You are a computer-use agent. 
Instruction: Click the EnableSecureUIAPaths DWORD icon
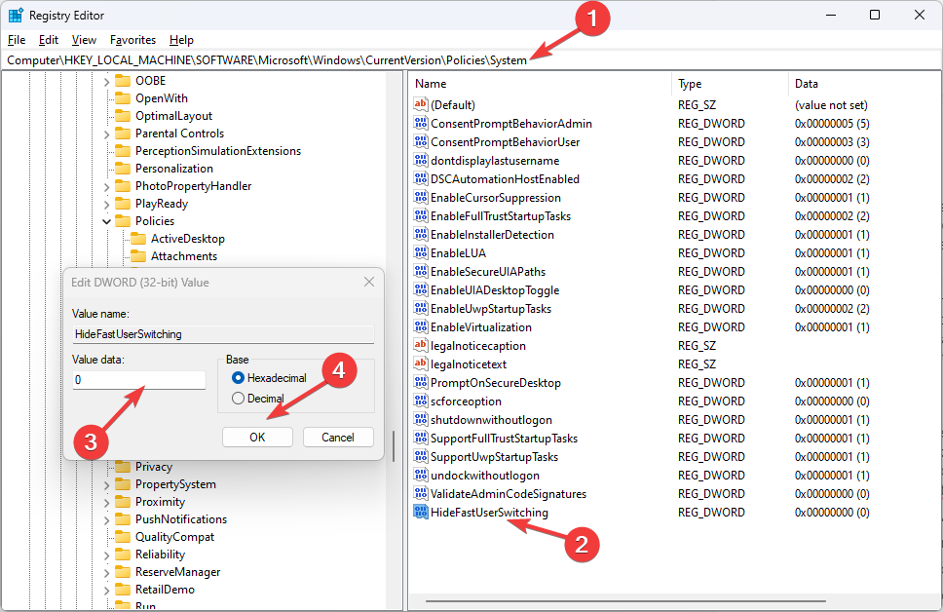coord(421,271)
